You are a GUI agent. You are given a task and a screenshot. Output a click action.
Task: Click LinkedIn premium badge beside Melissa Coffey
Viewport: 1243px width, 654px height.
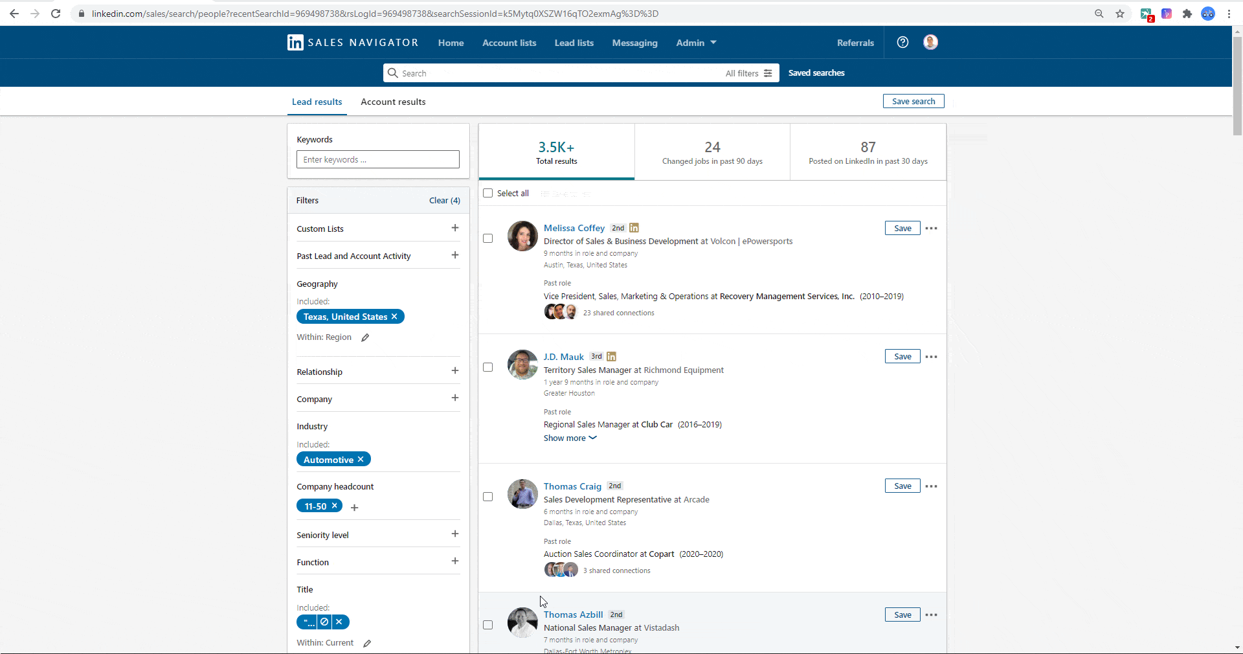(x=634, y=228)
